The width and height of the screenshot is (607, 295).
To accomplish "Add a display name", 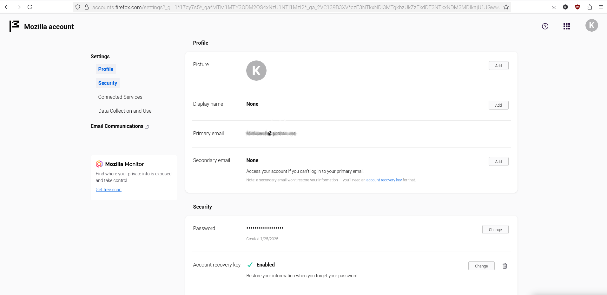I will coord(498,105).
